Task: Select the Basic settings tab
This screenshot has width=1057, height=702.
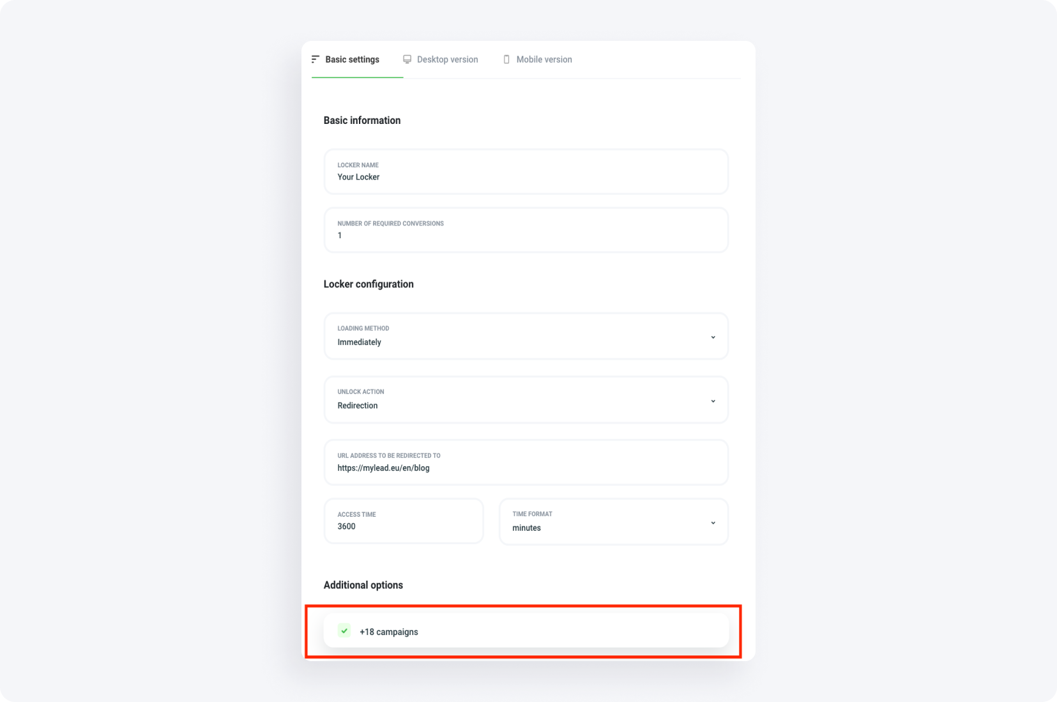Action: [351, 59]
